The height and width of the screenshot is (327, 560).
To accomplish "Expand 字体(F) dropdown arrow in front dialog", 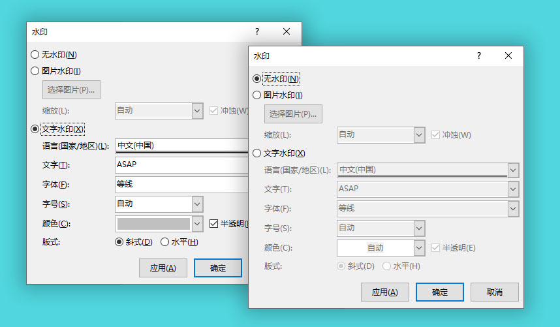I will (x=513, y=209).
